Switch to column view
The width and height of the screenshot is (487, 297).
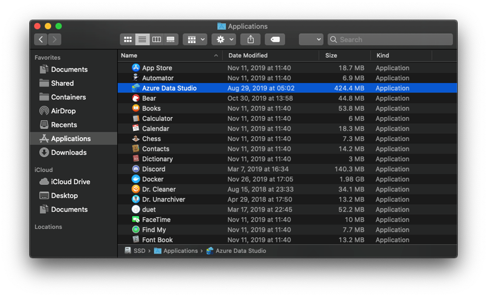tap(156, 39)
